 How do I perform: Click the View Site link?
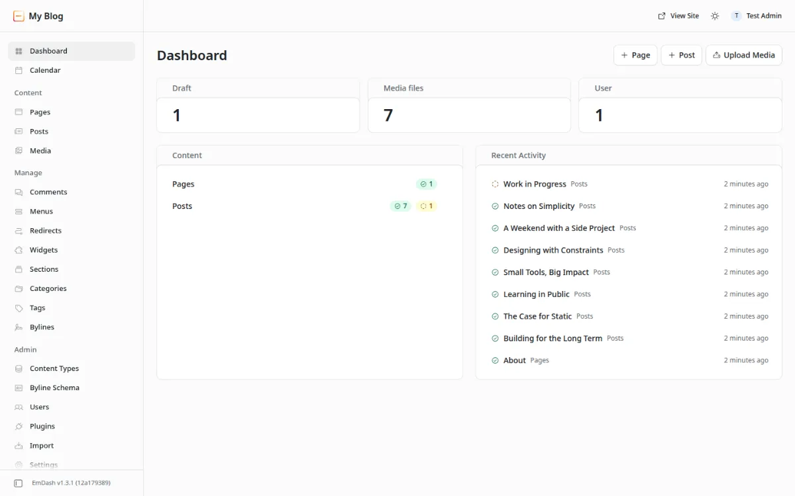678,16
